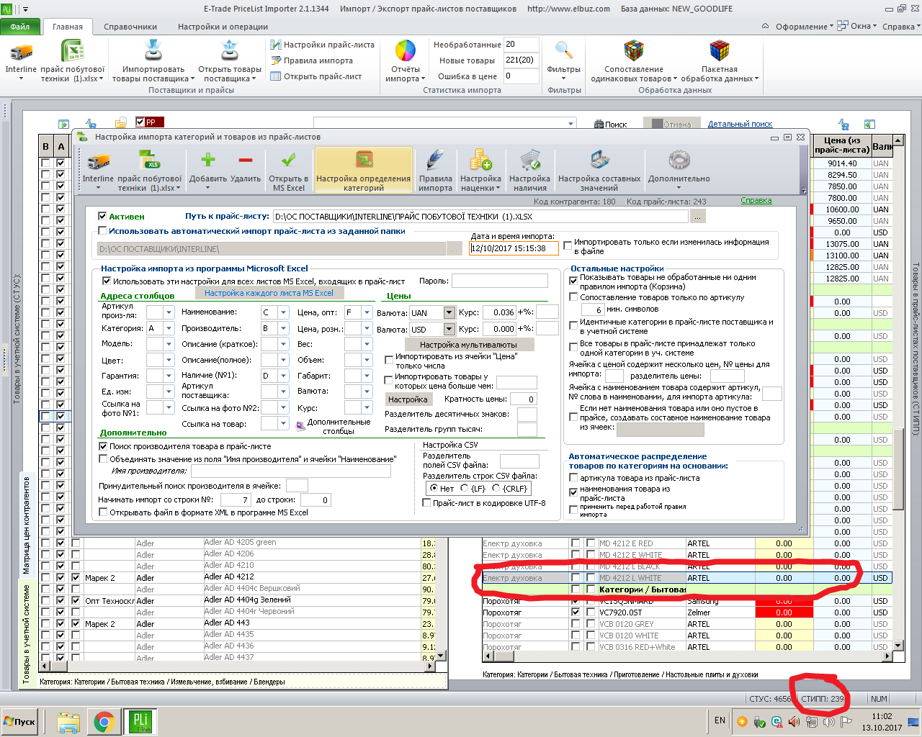
Task: Toggle 'Использовать эти настройки для всех листов' checkbox
Action: coord(107,281)
